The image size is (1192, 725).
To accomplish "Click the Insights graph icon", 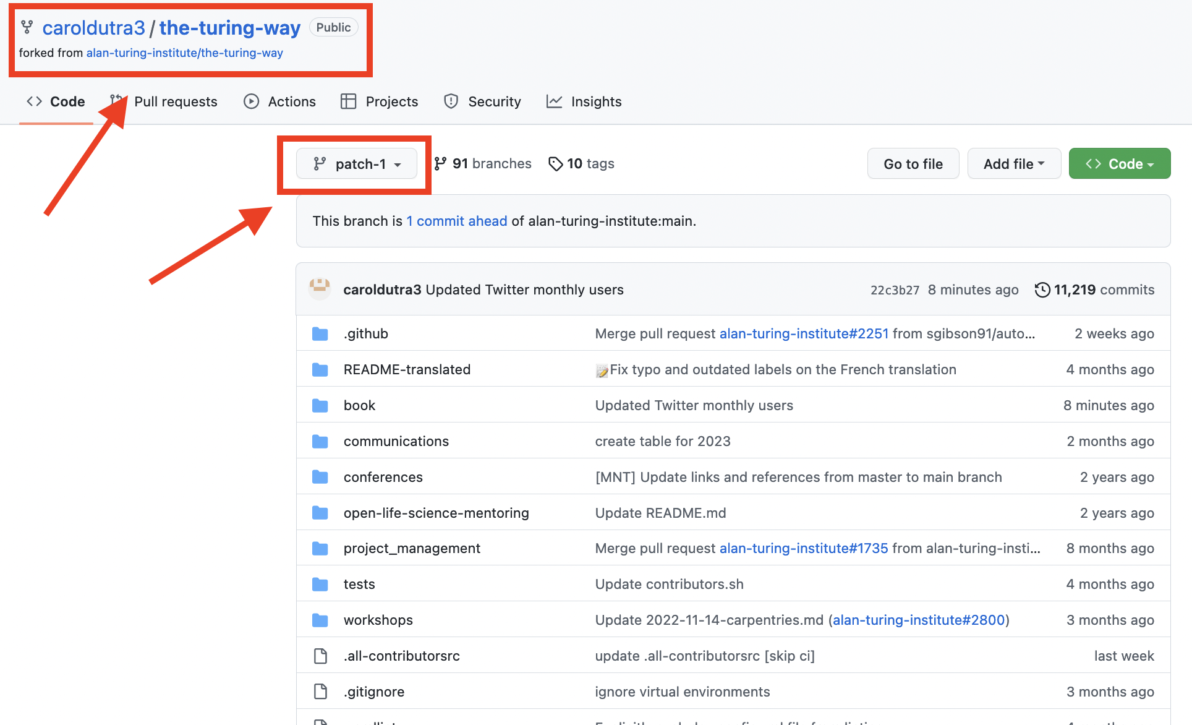I will [555, 101].
